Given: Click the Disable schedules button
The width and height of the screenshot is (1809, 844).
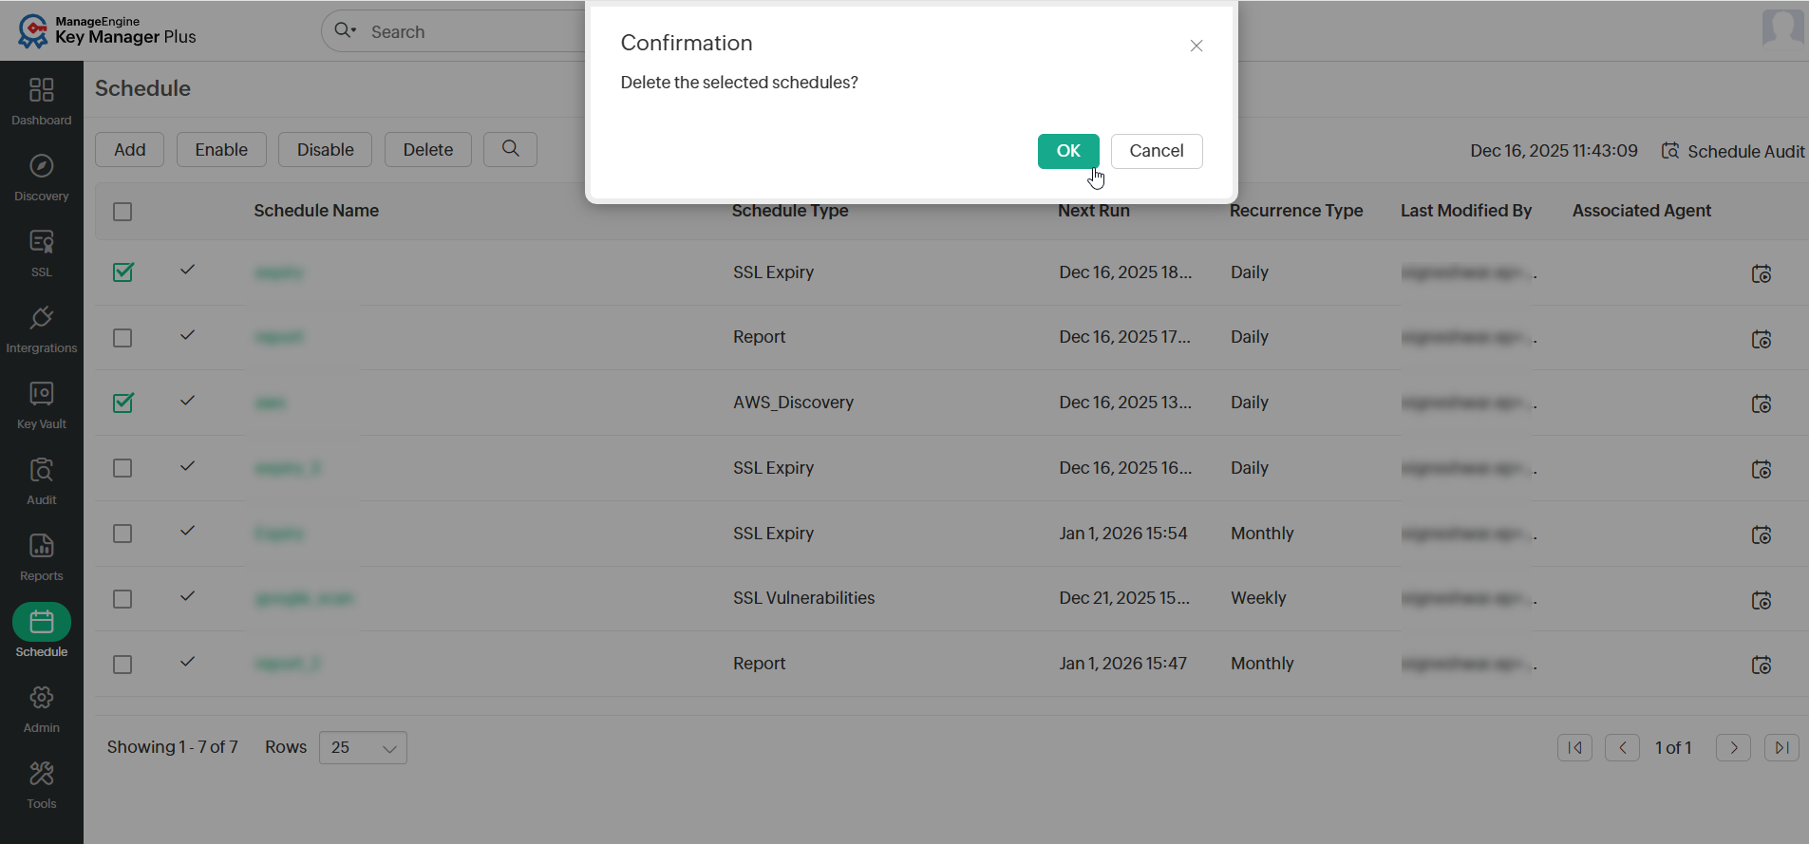Looking at the screenshot, I should [325, 150].
